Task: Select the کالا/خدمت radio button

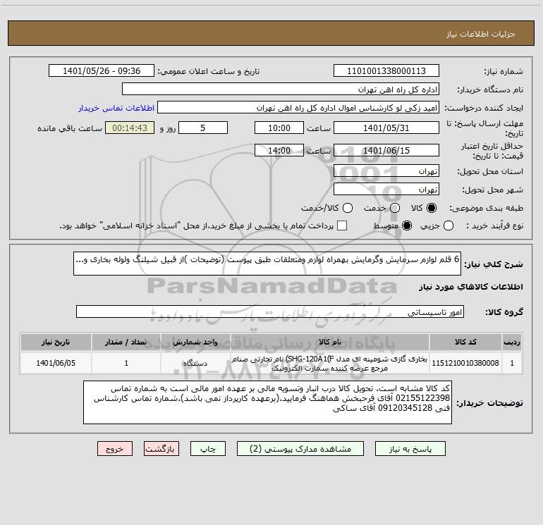Action: coord(348,208)
